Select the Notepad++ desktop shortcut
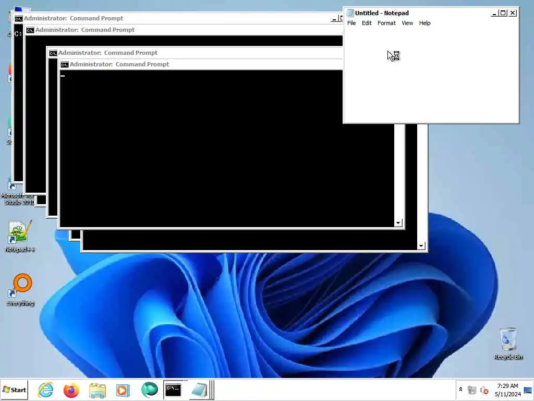This screenshot has width=534, height=401. pyautogui.click(x=20, y=237)
